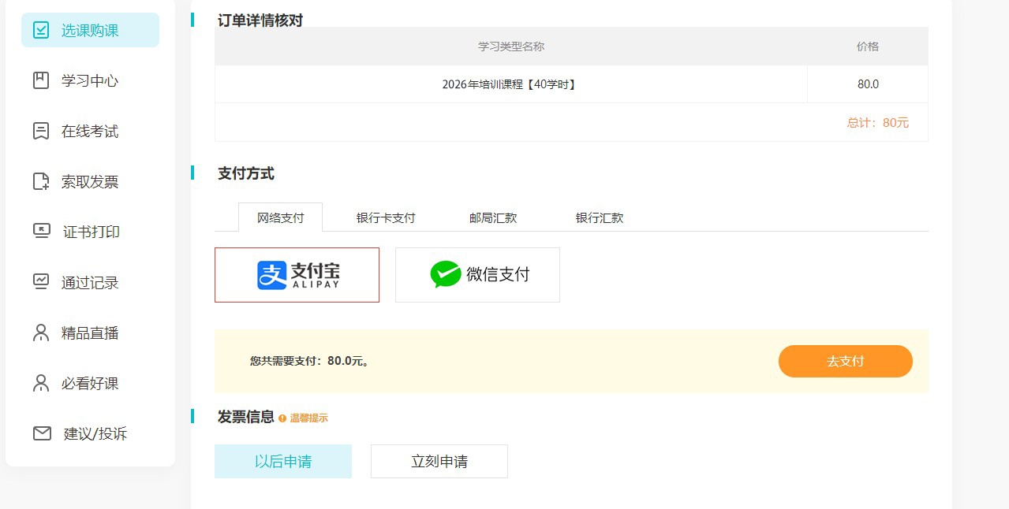The height and width of the screenshot is (509, 1009).
Task: Open 索取发票 sidebar item
Action: pyautogui.click(x=90, y=181)
